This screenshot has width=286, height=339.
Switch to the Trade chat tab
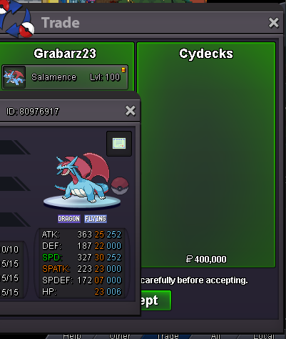[x=168, y=336]
